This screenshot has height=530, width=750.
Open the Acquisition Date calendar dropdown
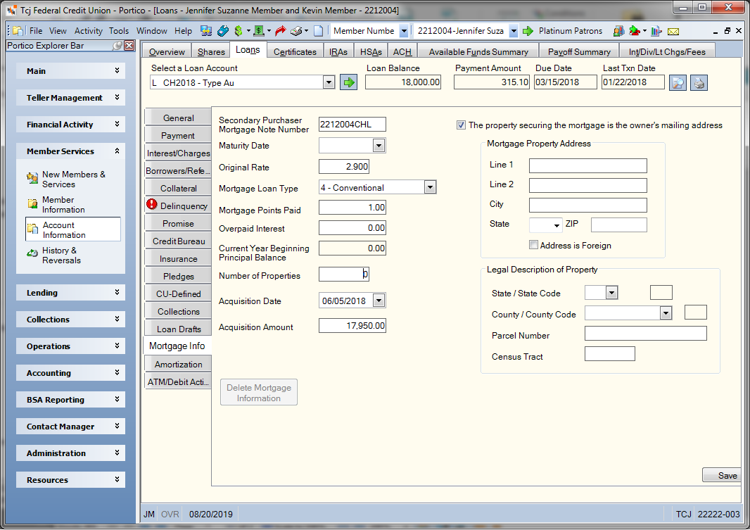point(379,301)
